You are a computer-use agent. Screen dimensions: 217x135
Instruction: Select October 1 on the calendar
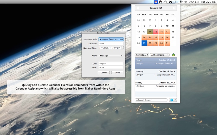(x=156, y=20)
